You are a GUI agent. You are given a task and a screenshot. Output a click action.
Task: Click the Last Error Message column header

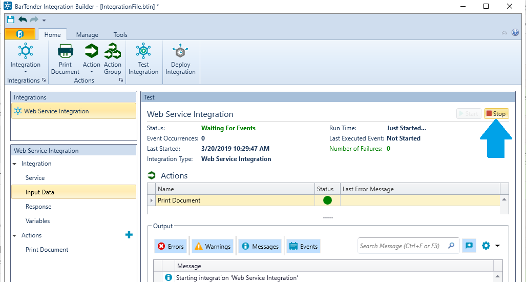420,189
